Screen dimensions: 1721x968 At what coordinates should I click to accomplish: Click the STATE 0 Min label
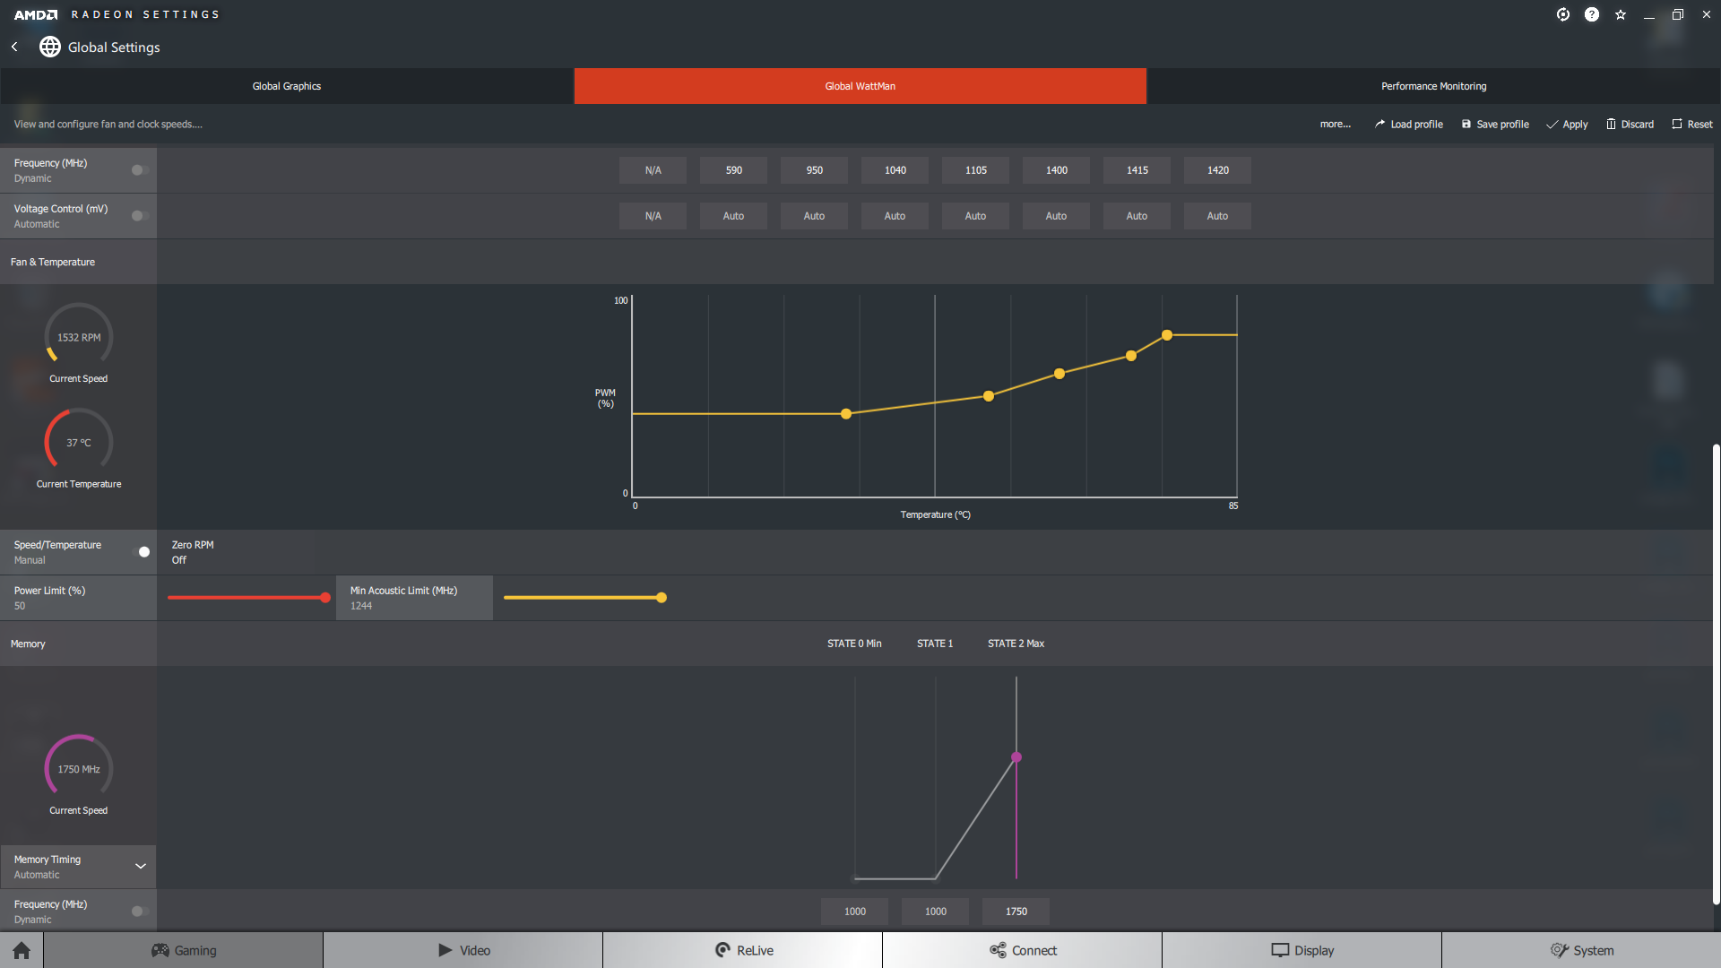coord(854,644)
